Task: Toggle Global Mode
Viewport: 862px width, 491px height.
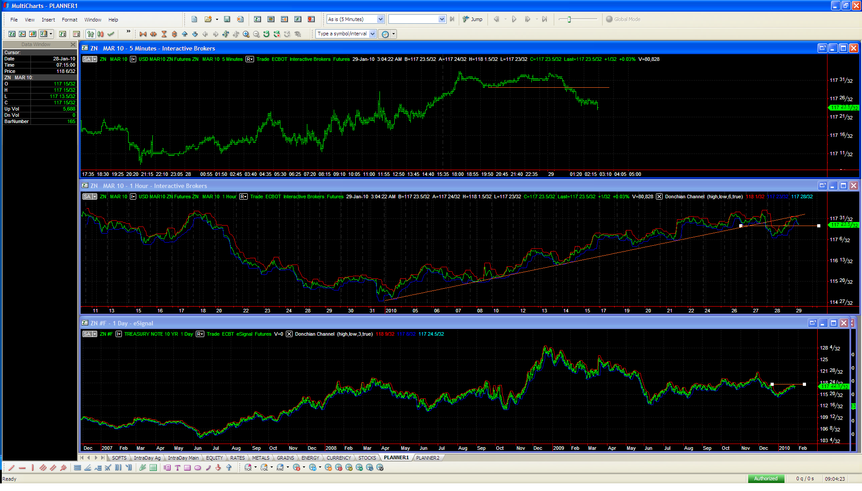Action: tap(623, 19)
